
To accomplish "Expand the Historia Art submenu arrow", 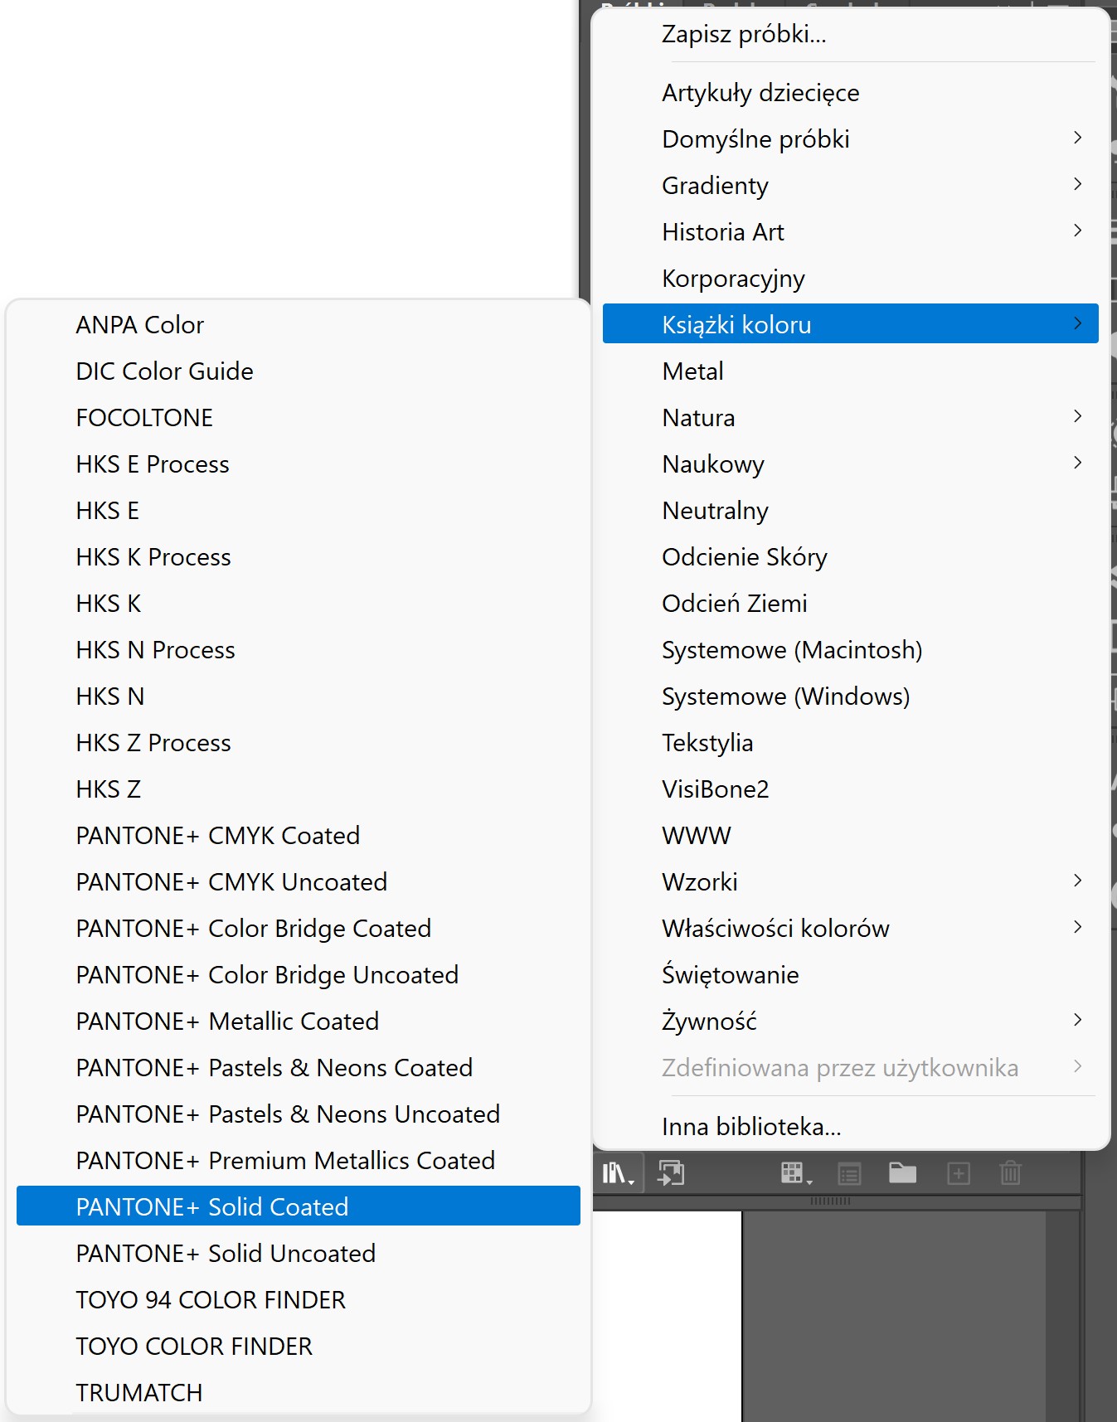I will (1077, 231).
